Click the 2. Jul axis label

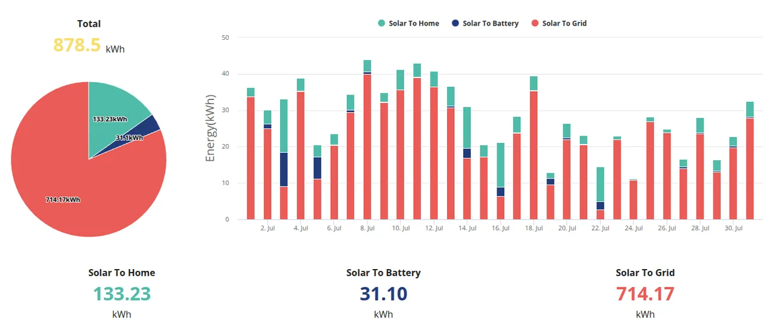pyautogui.click(x=268, y=228)
